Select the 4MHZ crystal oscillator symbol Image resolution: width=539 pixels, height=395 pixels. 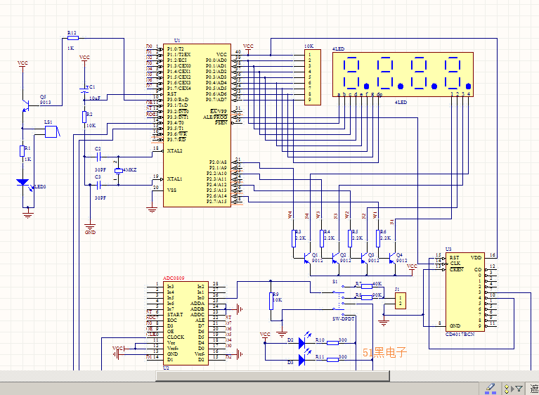(118, 171)
